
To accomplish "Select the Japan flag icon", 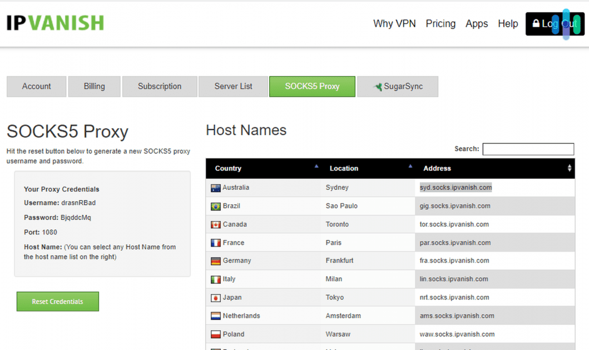I will [x=215, y=297].
